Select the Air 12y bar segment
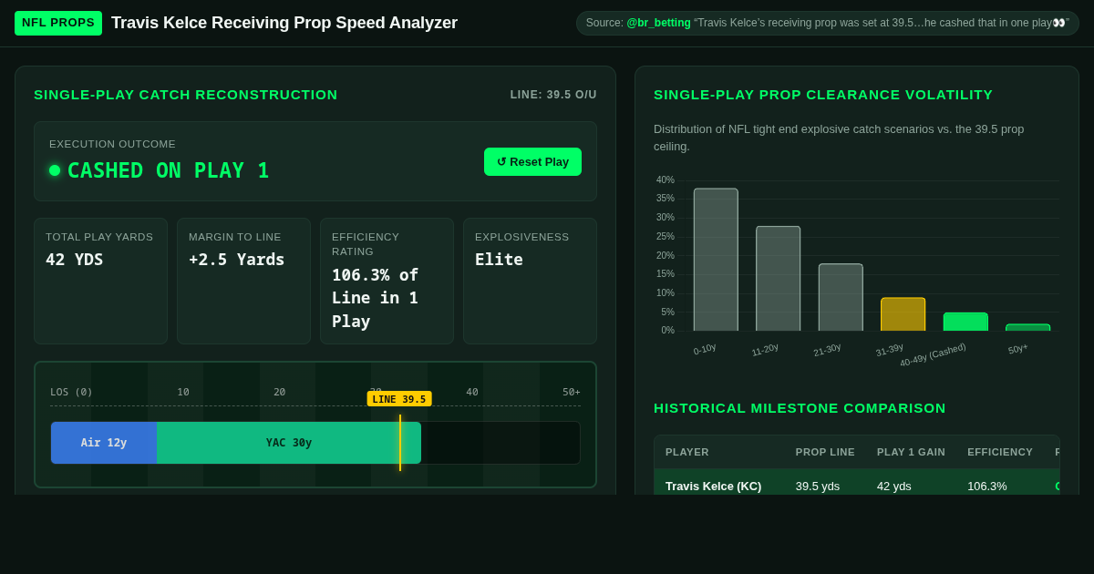Image resolution: width=1094 pixels, height=574 pixels. pyautogui.click(x=104, y=443)
